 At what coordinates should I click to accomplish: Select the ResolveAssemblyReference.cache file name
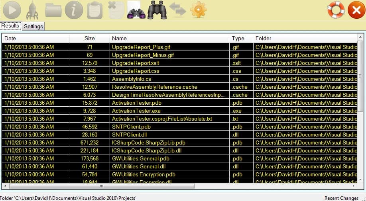155,87
